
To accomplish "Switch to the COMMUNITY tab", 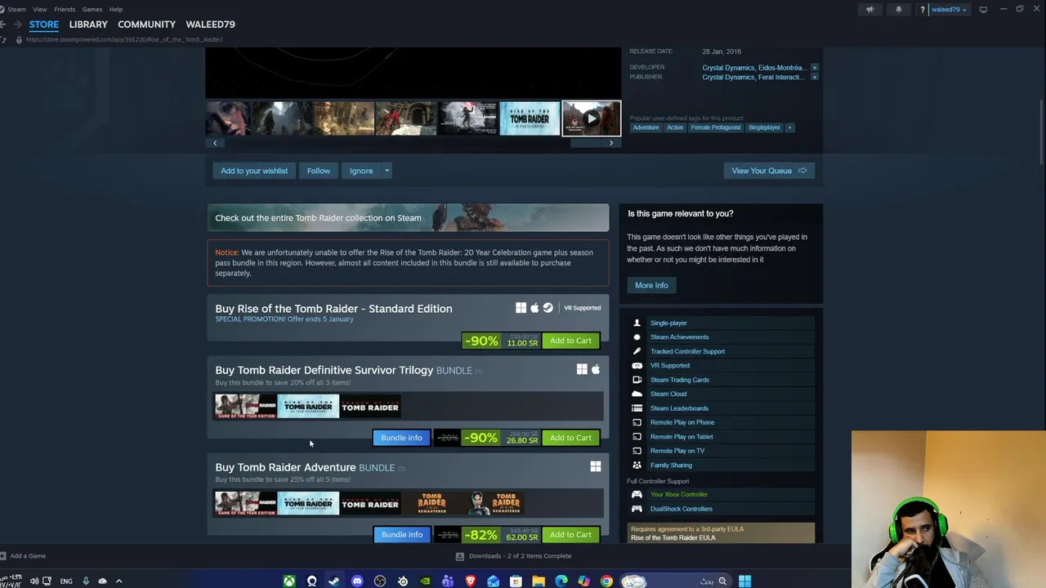I will click(146, 24).
